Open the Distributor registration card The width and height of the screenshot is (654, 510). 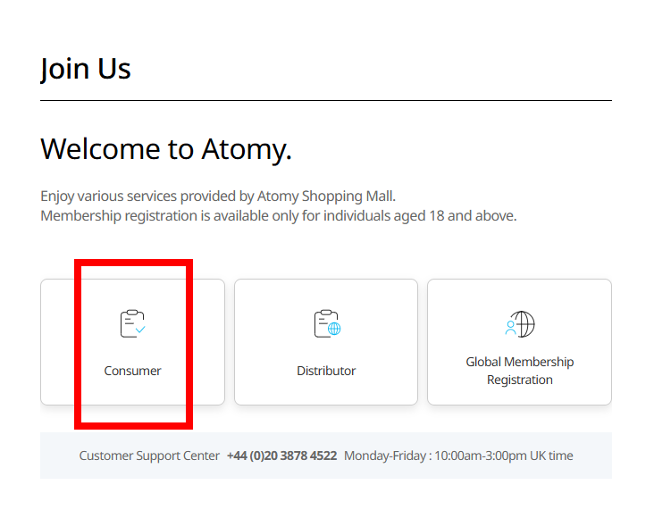click(x=326, y=342)
